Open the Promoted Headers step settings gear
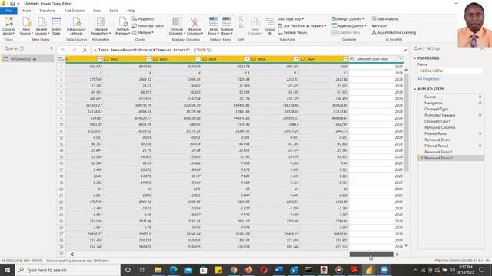This screenshot has height=276, width=492. [480, 115]
